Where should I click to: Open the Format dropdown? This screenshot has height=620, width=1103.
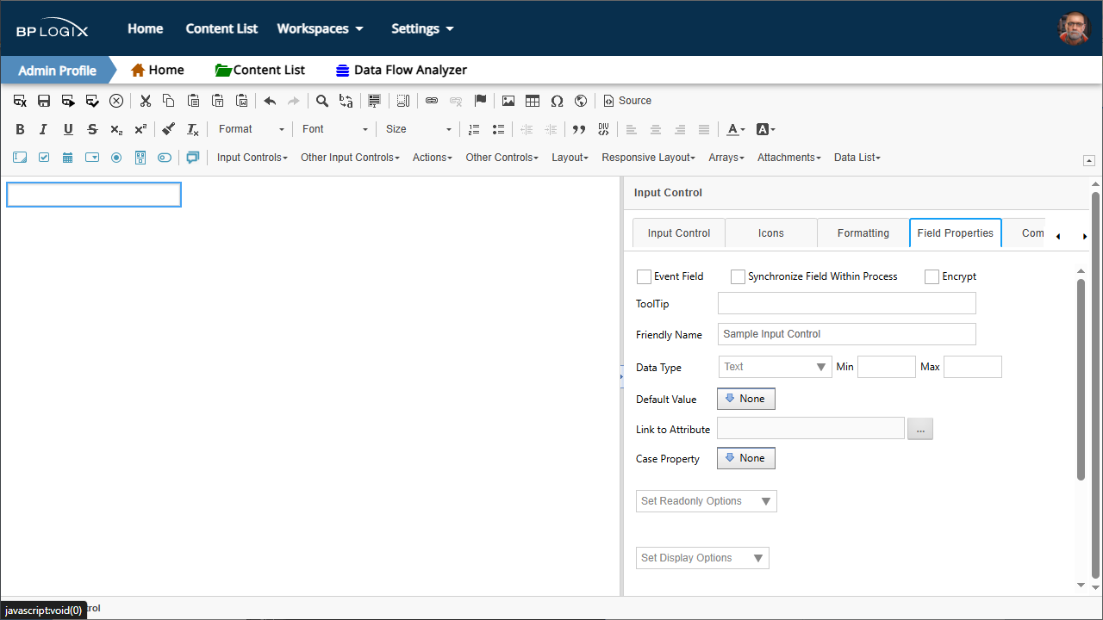250,129
